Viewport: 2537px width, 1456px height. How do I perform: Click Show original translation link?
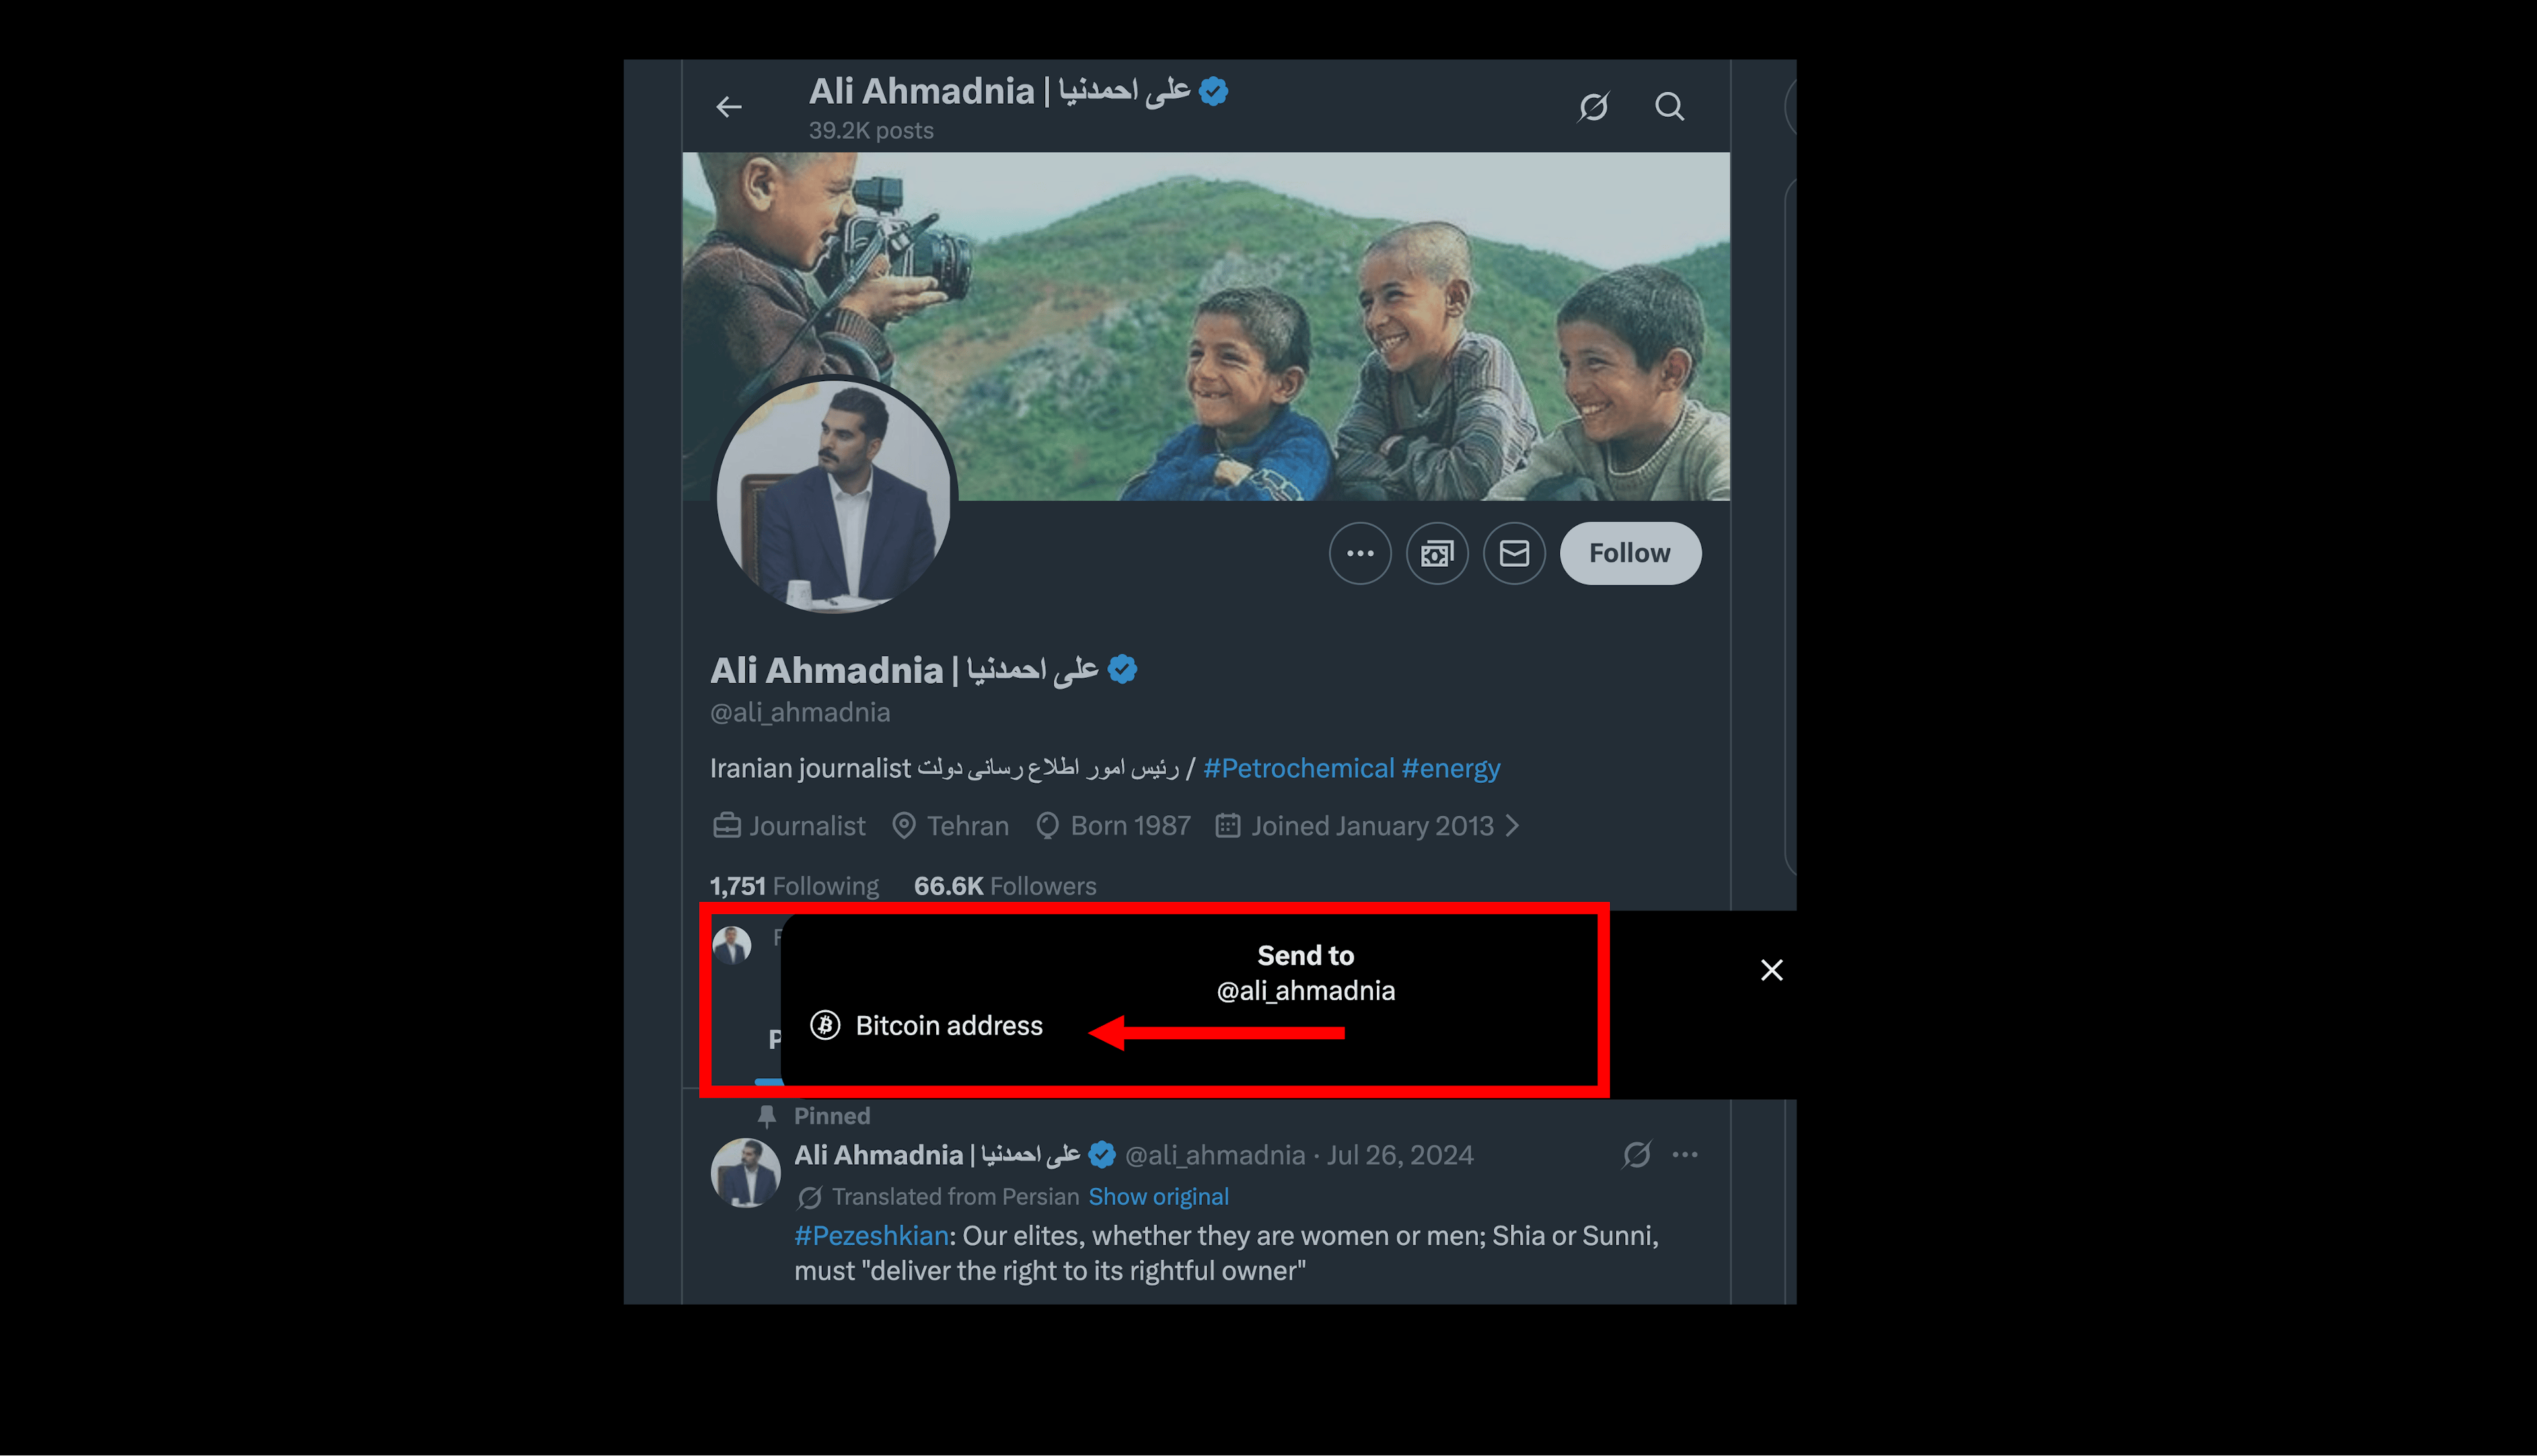click(x=1158, y=1197)
